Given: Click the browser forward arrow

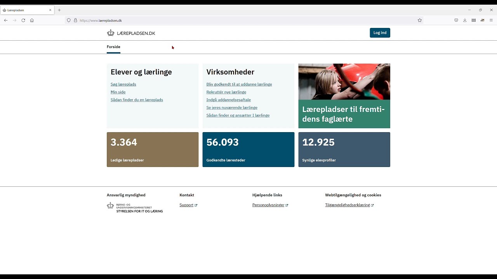Looking at the screenshot, I should click(15, 20).
